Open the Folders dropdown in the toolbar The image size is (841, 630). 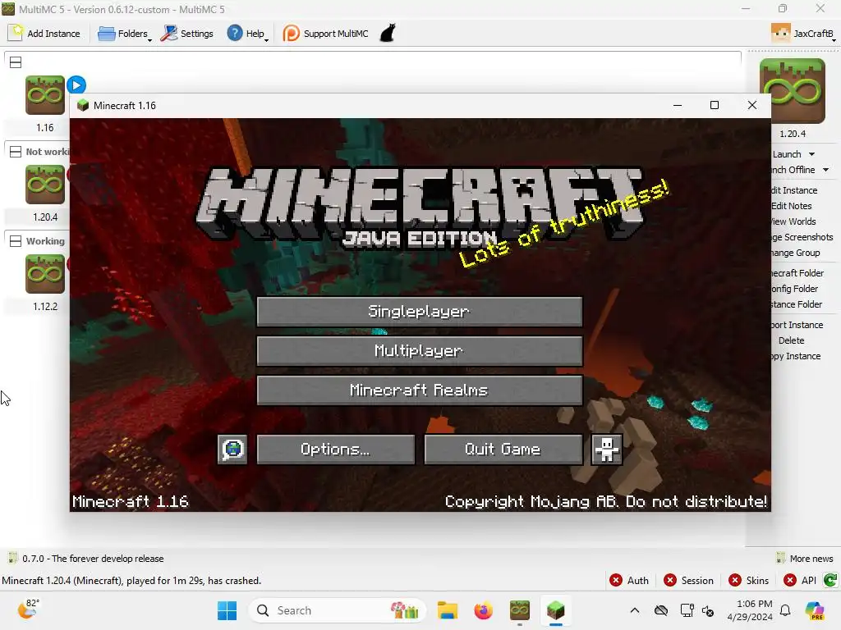tap(125, 33)
